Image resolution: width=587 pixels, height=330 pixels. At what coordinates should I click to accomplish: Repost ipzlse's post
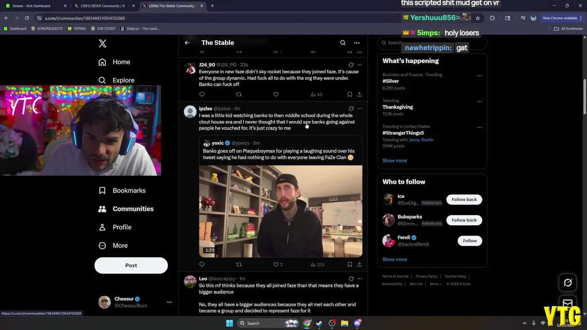point(238,264)
